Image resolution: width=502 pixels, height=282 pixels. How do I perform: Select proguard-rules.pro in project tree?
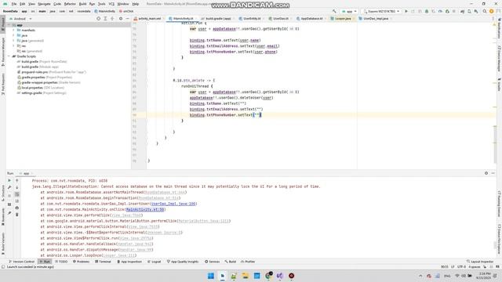click(x=51, y=72)
